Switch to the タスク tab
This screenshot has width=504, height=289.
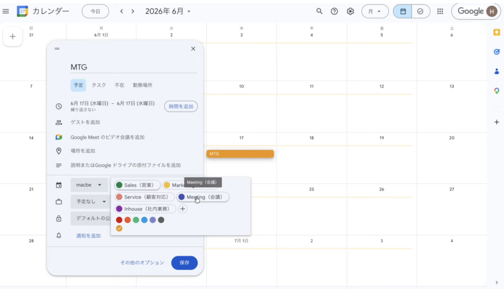pyautogui.click(x=99, y=85)
